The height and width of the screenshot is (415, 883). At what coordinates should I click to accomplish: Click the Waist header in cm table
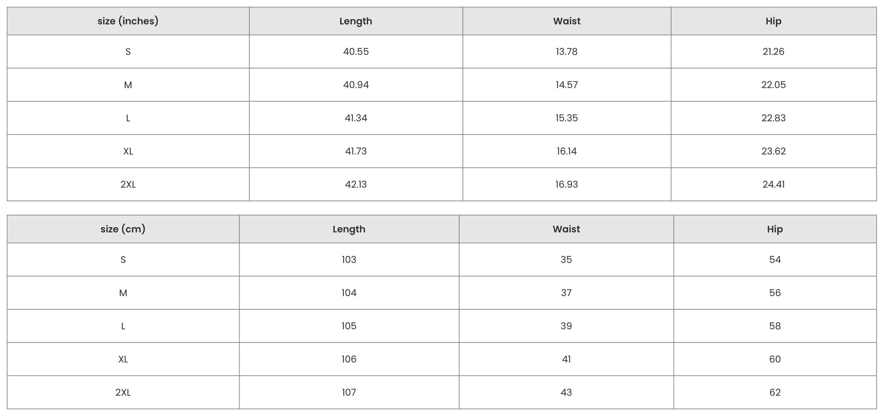point(566,229)
